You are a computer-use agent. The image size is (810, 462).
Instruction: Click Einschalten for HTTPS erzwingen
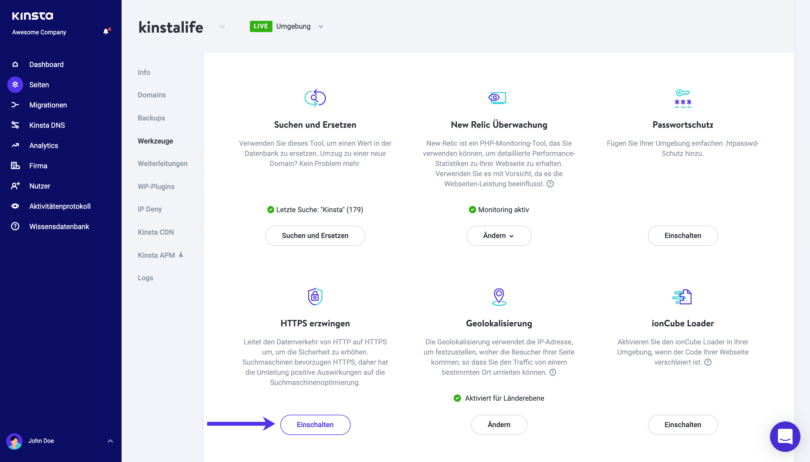pos(315,425)
